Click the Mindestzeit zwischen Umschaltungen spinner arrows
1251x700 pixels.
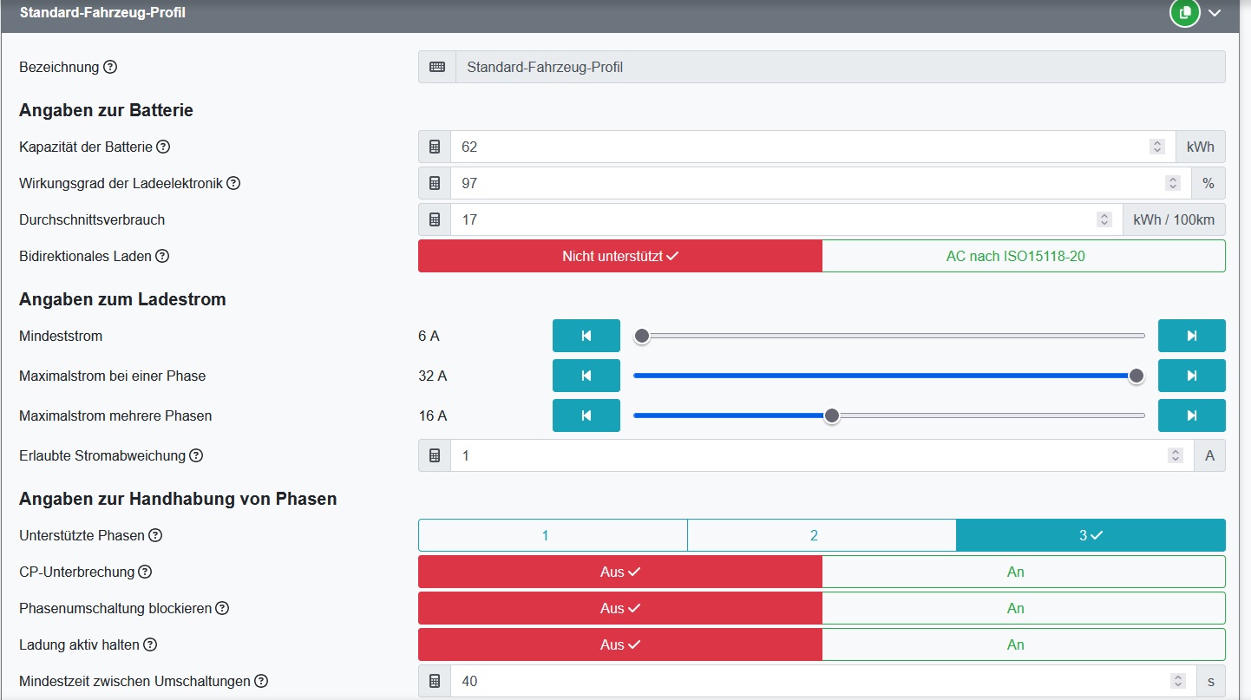coord(1177,681)
